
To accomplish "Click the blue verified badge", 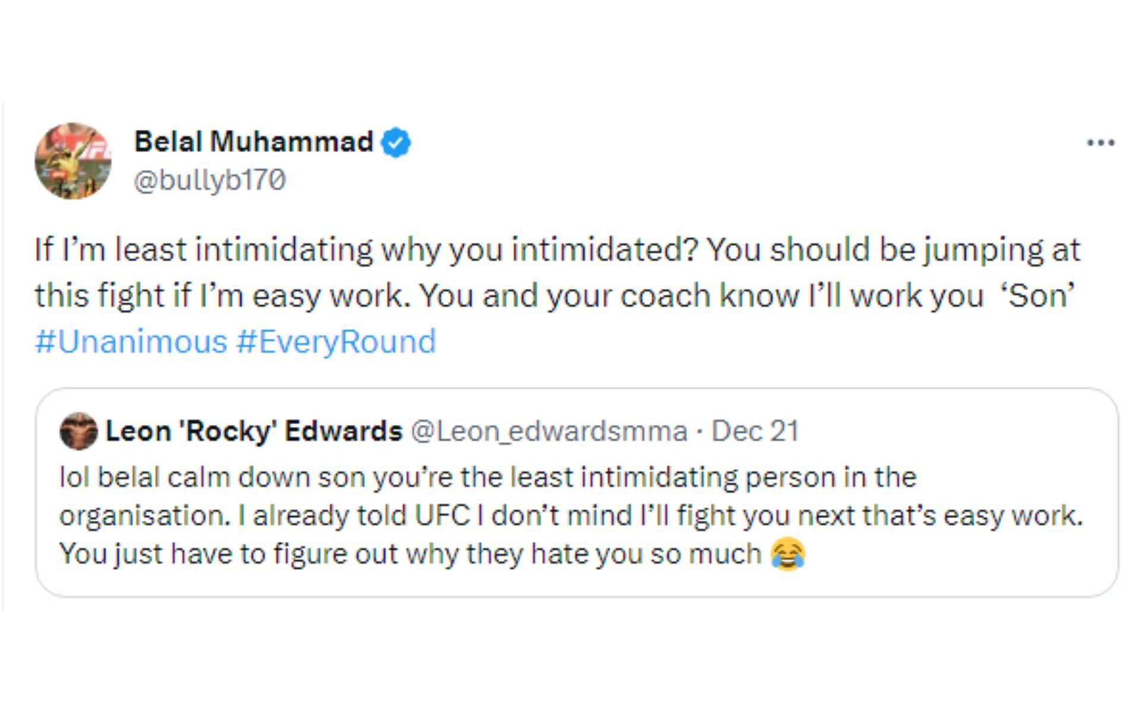I will pos(396,143).
